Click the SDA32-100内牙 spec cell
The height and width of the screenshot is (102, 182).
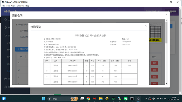click(x=73, y=71)
